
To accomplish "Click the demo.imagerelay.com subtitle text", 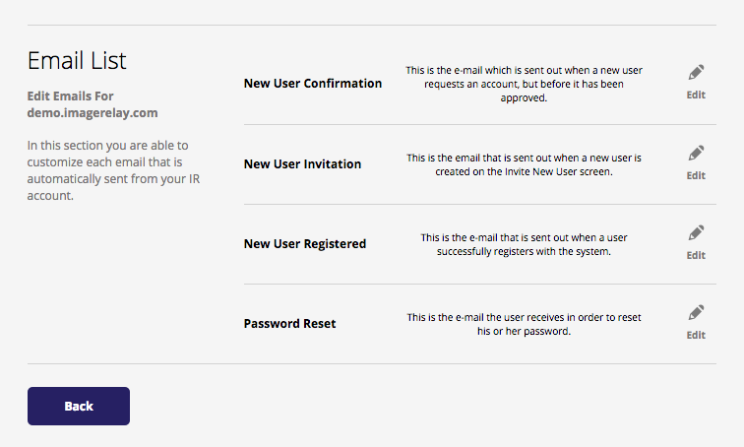I will coord(93,113).
